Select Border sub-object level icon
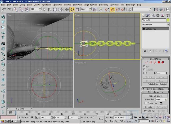 click(155, 63)
